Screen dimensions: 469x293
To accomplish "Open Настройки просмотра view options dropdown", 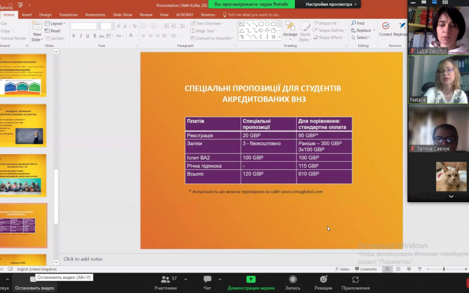I will tap(331, 4).
